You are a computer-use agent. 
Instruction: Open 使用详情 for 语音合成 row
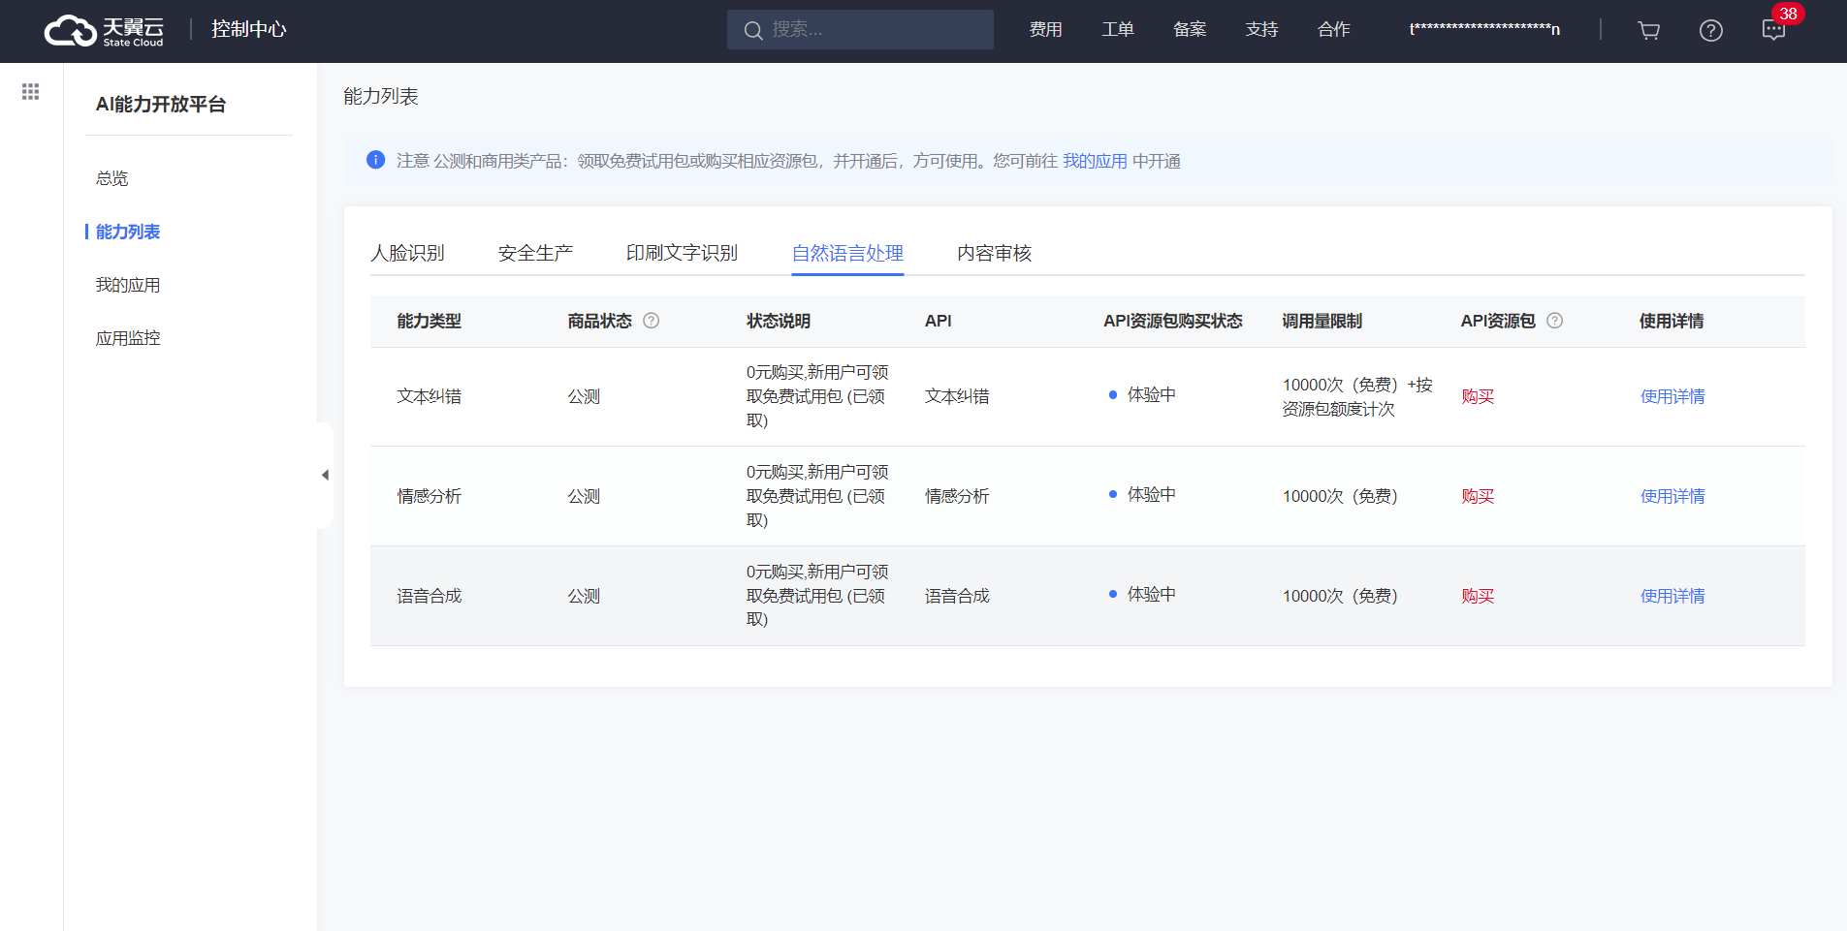(1672, 596)
